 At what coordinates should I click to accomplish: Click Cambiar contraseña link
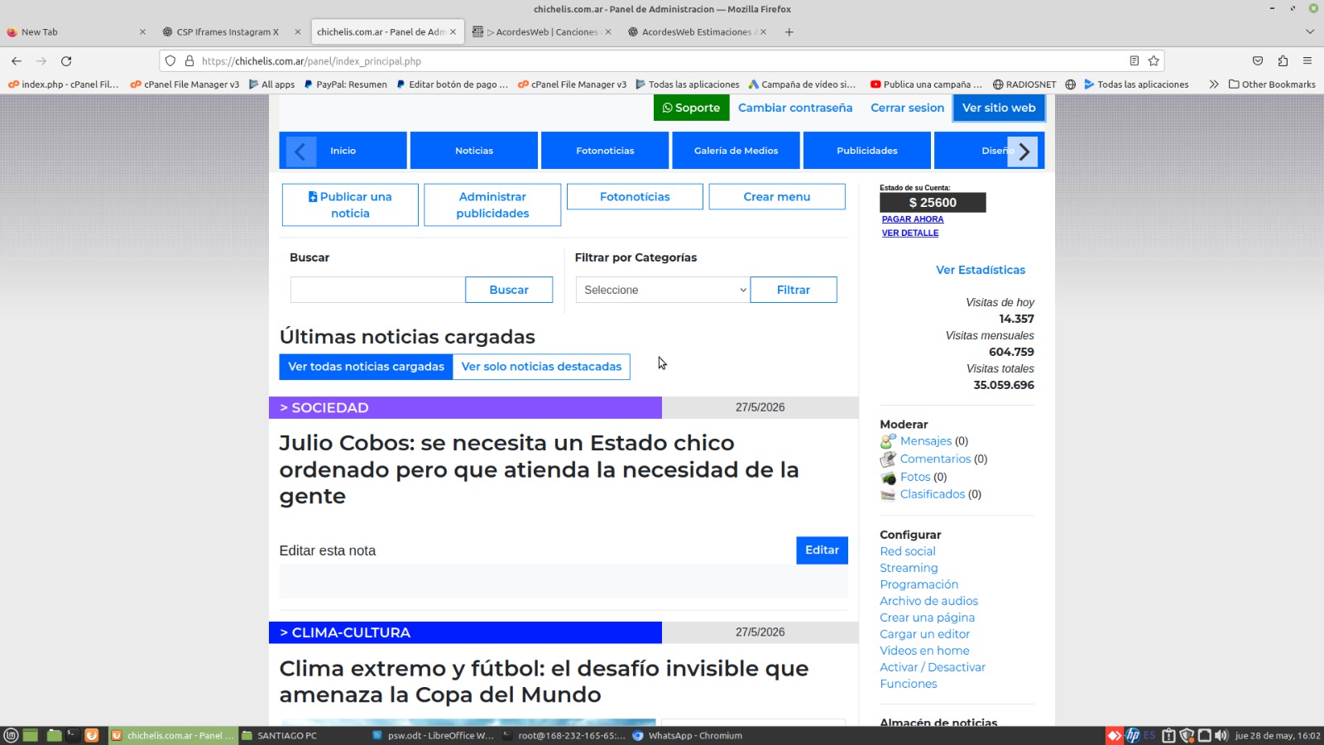795,108
